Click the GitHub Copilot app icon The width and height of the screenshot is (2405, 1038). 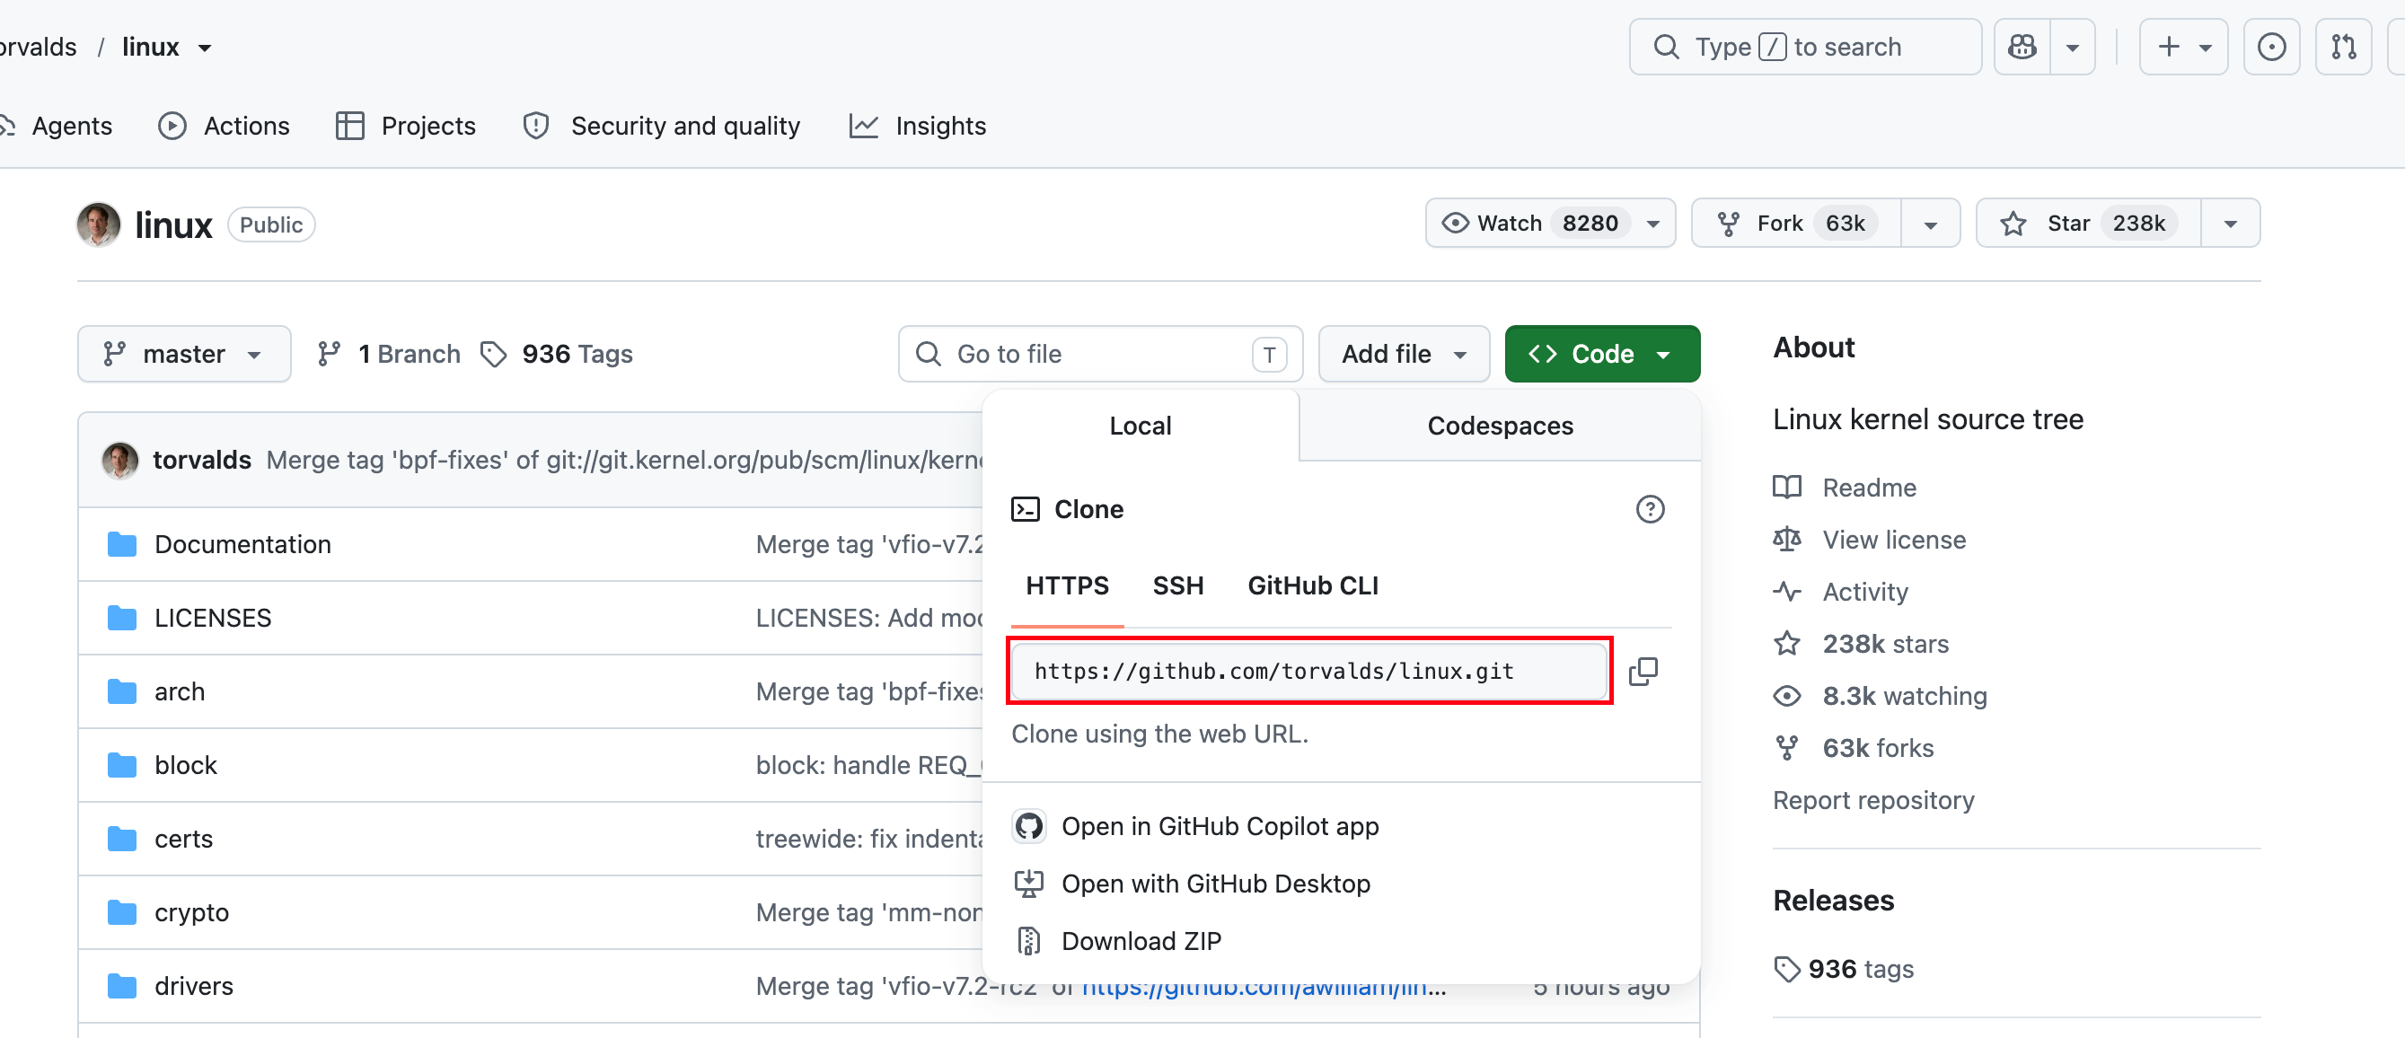1029,826
